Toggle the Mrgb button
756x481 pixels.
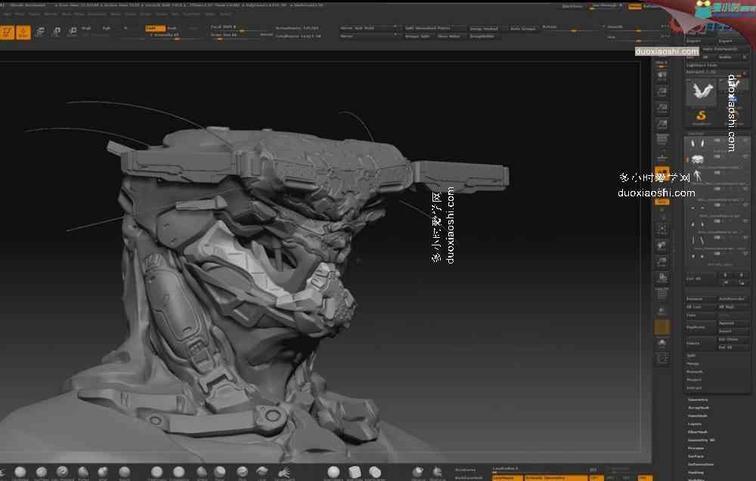86,29
